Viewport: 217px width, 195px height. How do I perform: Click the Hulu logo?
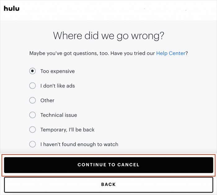coord(11,8)
